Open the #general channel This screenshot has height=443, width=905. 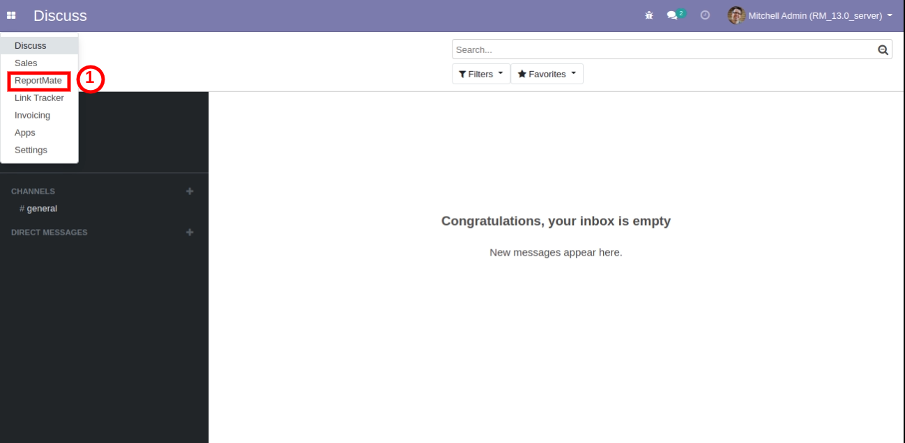click(42, 208)
